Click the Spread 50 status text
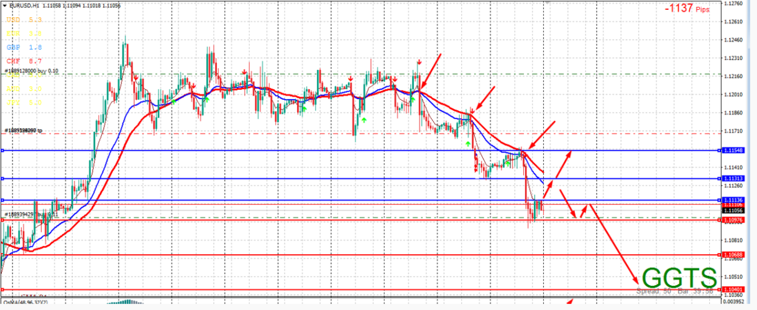Viewport: 757px width, 310px height. (x=653, y=290)
